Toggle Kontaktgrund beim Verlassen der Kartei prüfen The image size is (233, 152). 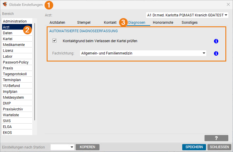pos(54,41)
